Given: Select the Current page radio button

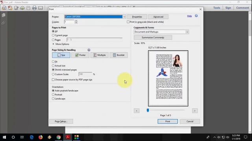Looking at the screenshot, I should (53, 35).
